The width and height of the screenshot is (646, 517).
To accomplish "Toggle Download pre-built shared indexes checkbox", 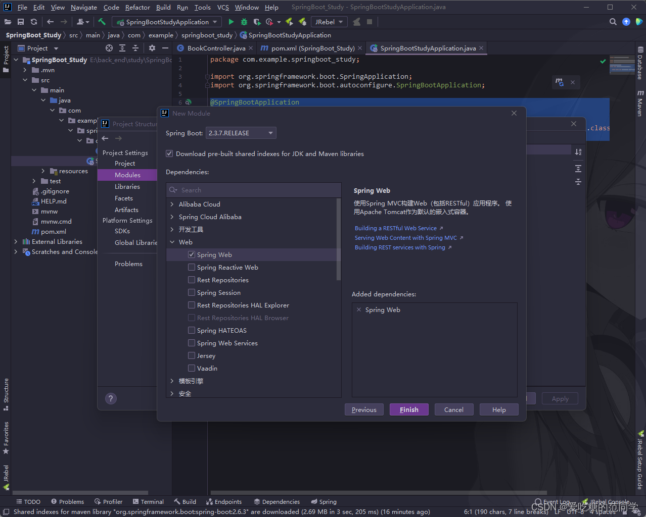I will point(169,153).
